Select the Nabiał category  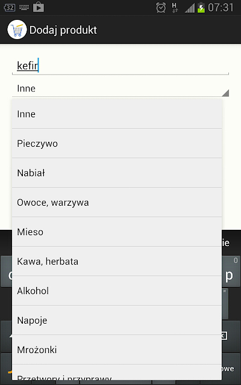coord(117,173)
